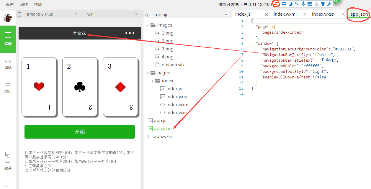Image resolution: width=371 pixels, height=189 pixels.
Task: Toggle the 中 Chinese input mode
Action: pos(284,4)
